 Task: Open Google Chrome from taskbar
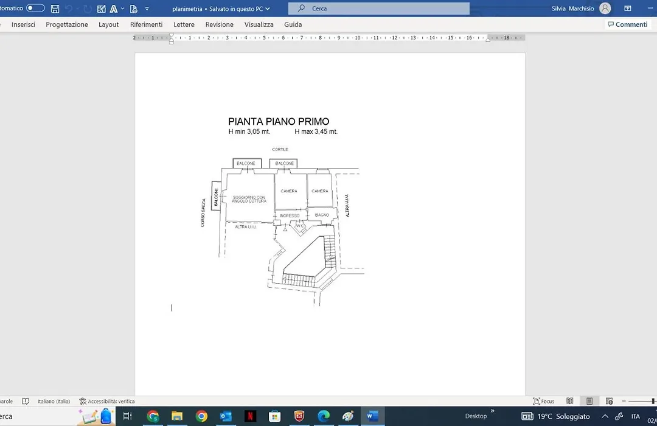(201, 416)
